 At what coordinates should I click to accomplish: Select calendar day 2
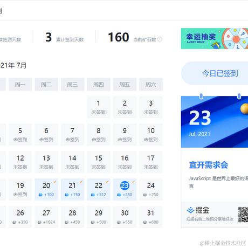point(125,107)
